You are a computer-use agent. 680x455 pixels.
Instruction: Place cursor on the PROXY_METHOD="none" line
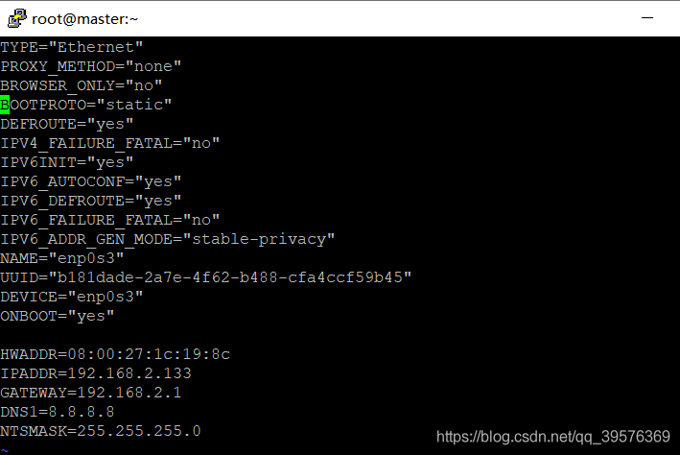(x=91, y=65)
